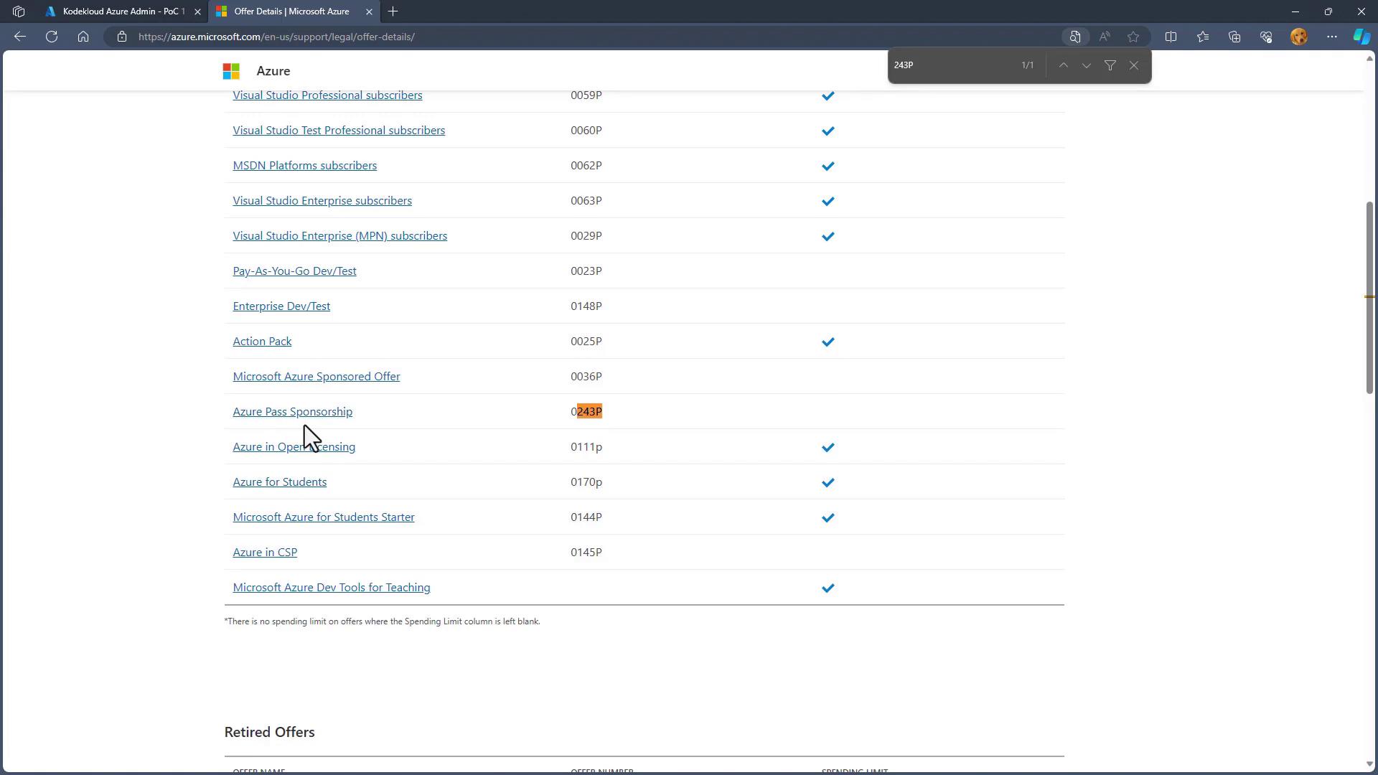
Task: Open Split screen view icon
Action: click(1171, 37)
